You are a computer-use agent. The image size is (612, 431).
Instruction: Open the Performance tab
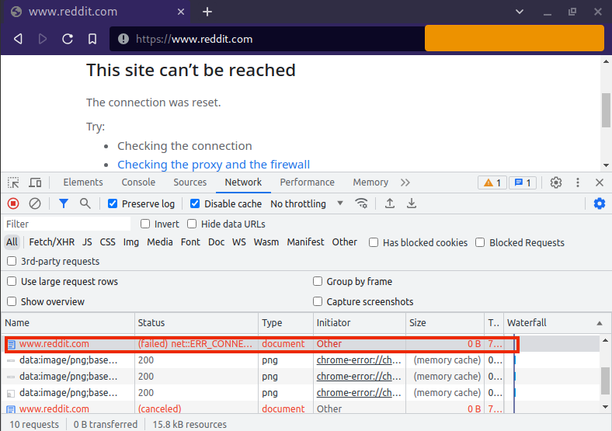pyautogui.click(x=308, y=182)
